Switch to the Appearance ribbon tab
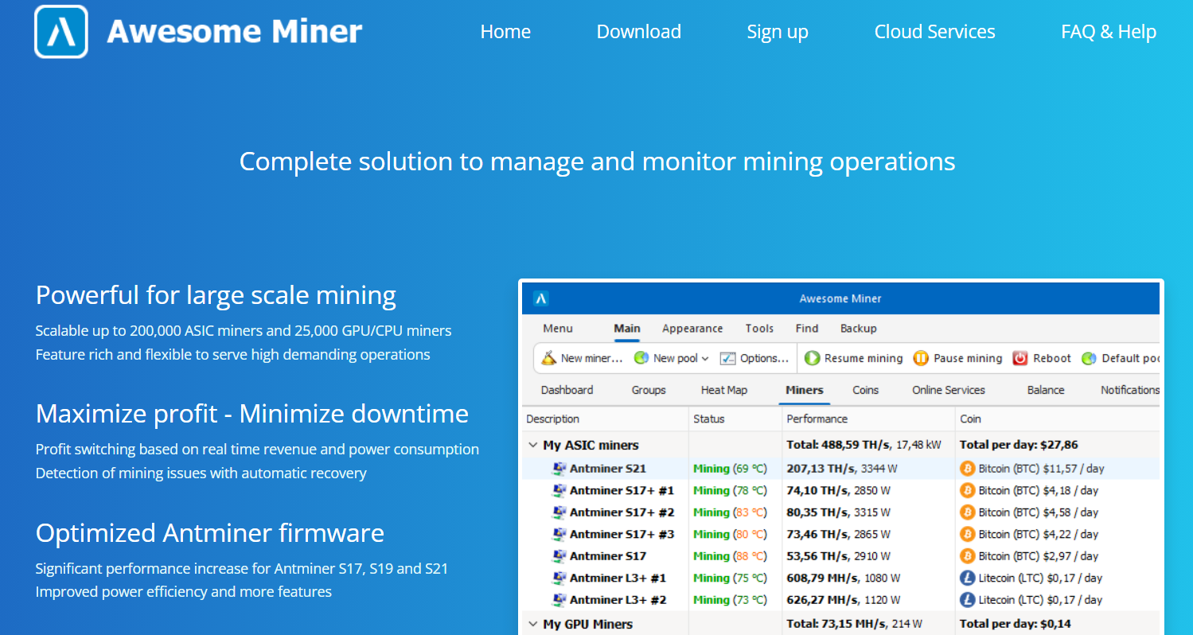The image size is (1193, 635). pos(692,328)
